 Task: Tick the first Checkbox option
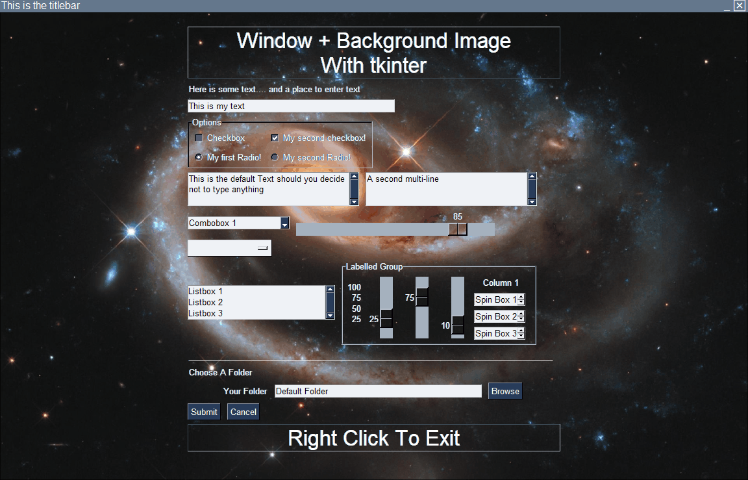click(x=199, y=138)
